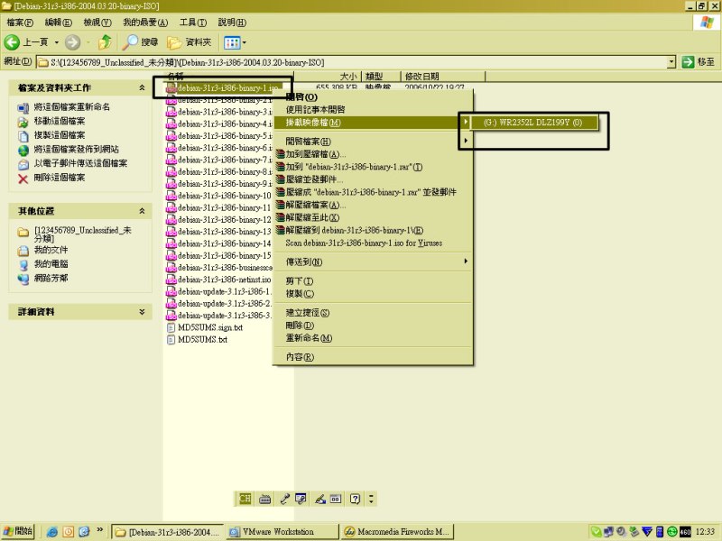Open the 編輯(E) menu
This screenshot has width=722, height=541.
pos(58,22)
